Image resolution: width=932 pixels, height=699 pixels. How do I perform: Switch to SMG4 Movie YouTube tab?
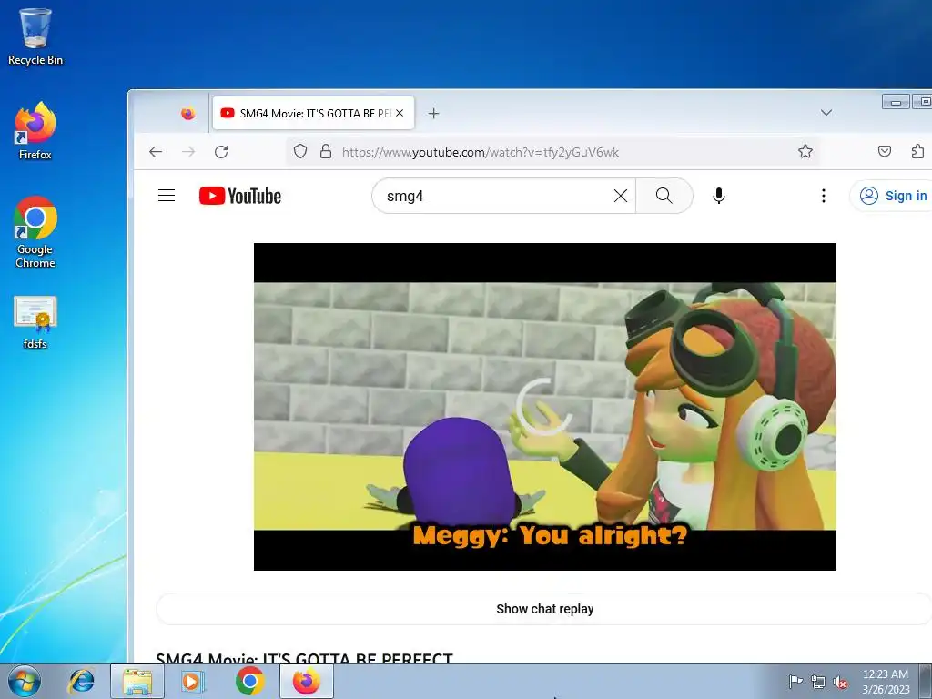coord(313,113)
